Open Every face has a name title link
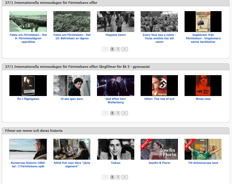This screenshot has width=232, height=184. click(x=159, y=38)
